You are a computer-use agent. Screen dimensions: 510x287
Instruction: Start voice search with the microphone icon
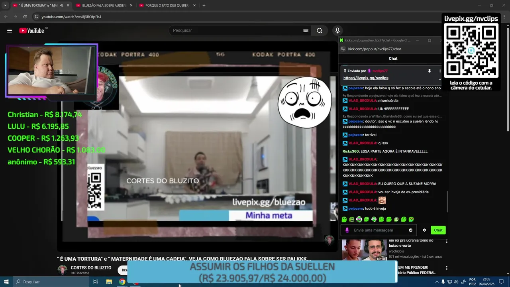click(x=337, y=31)
